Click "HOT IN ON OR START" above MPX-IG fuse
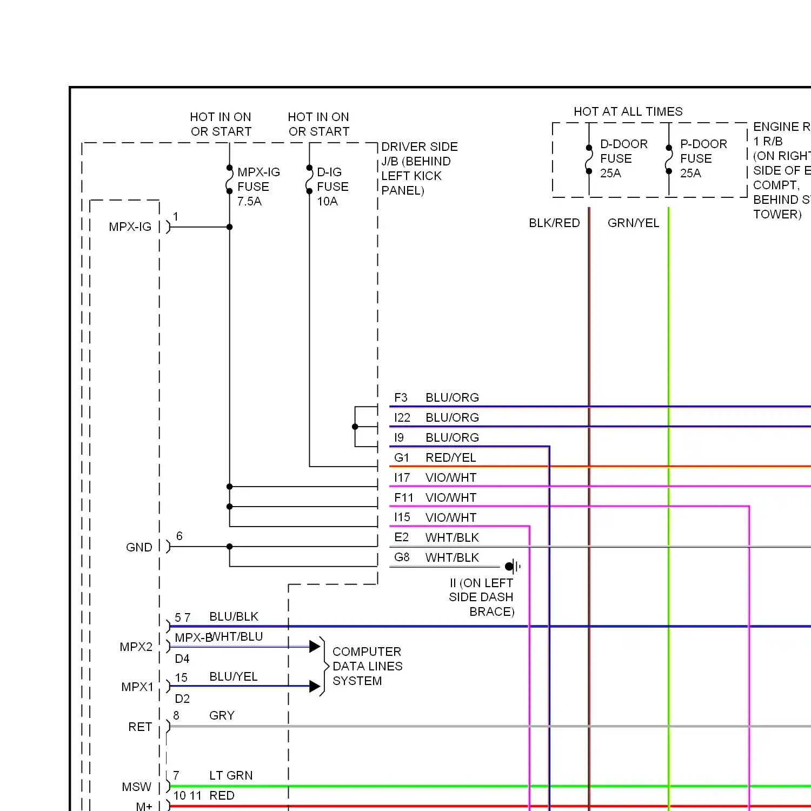Screen dimensions: 811x811 click(x=221, y=124)
